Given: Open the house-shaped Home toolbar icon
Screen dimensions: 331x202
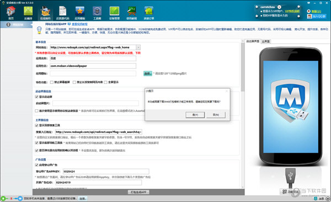Looking at the screenshot, I should [11, 13].
